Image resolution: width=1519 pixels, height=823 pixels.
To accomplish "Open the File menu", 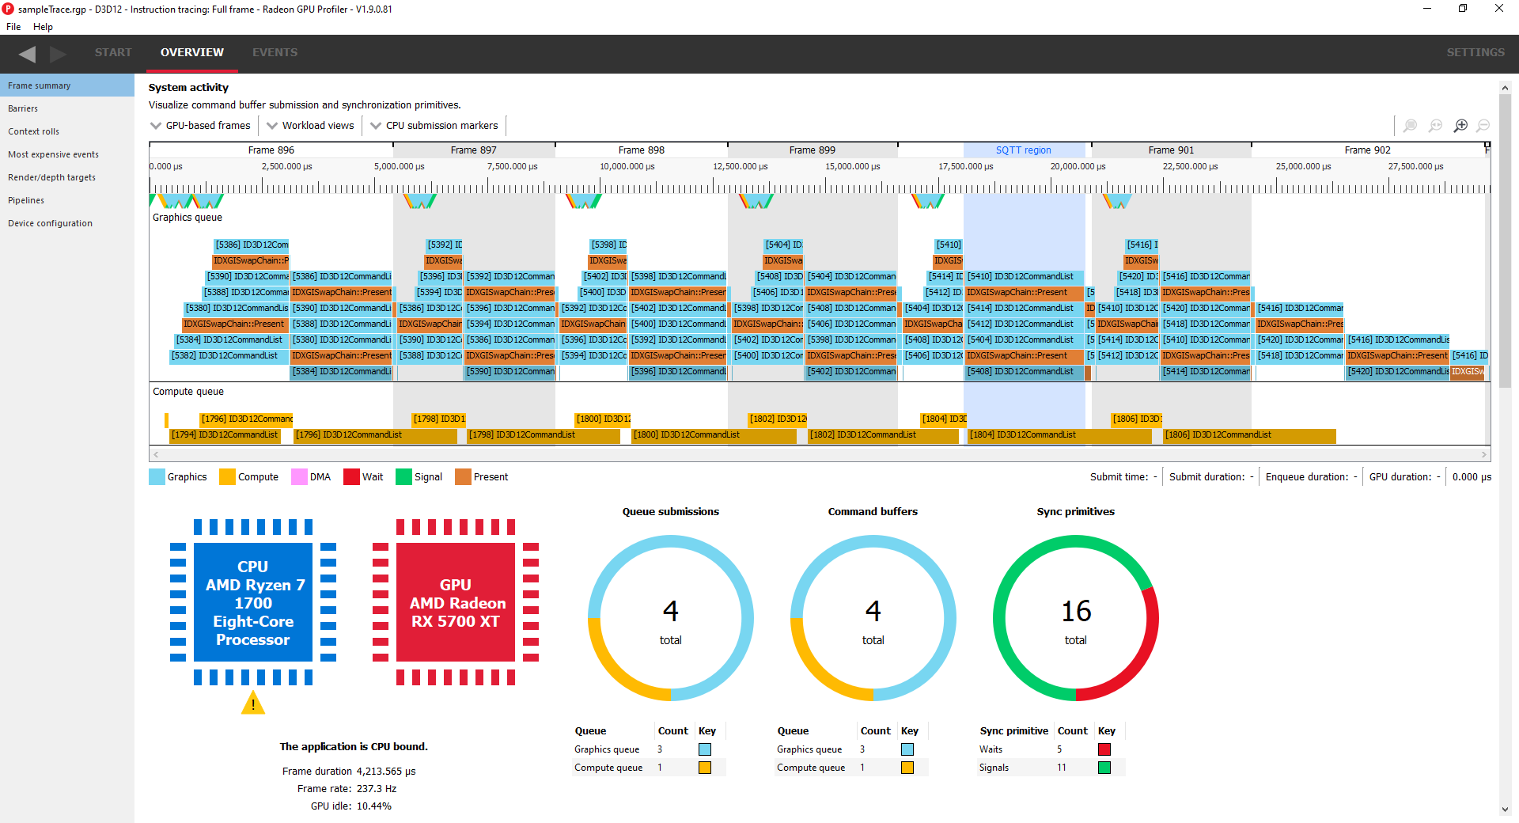I will (x=13, y=26).
